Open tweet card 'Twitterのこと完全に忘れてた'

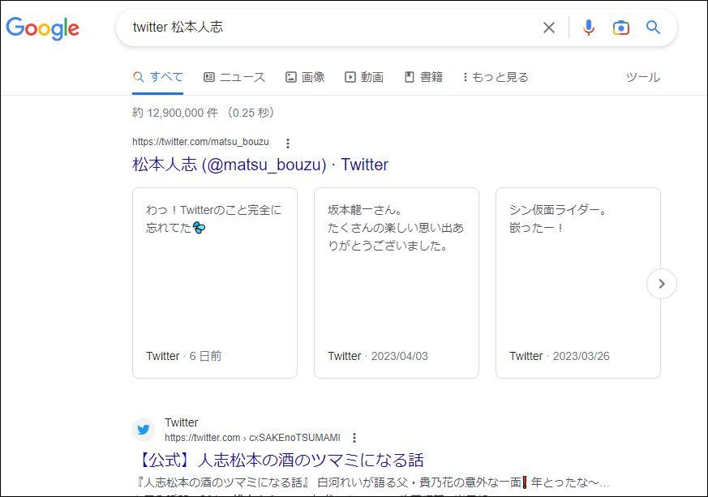(x=215, y=283)
